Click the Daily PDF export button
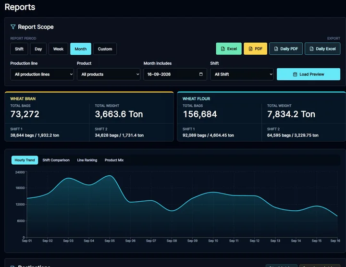This screenshot has width=346, height=267. tap(286, 49)
